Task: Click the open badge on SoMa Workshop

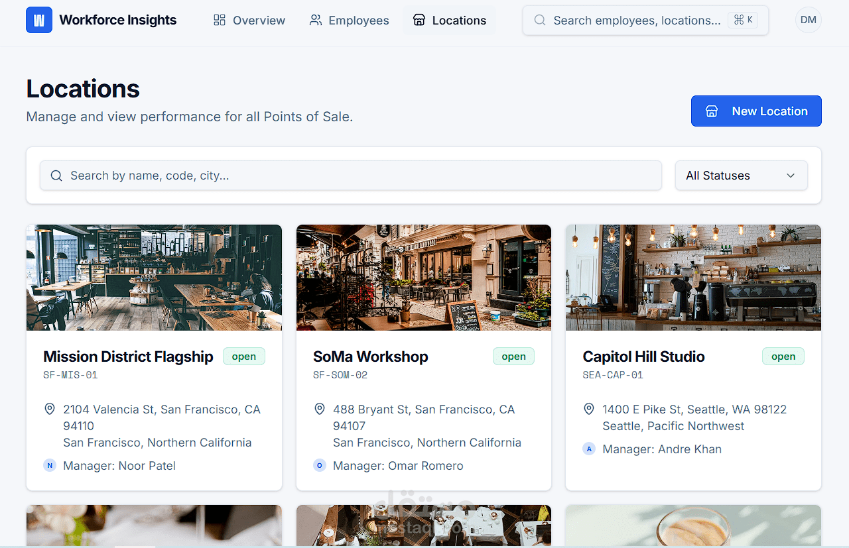Action: pos(513,356)
